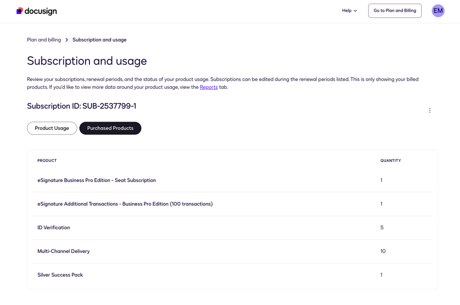Viewport: 460px width, 305px height.
Task: Click the Docusign logo
Action: [36, 10]
